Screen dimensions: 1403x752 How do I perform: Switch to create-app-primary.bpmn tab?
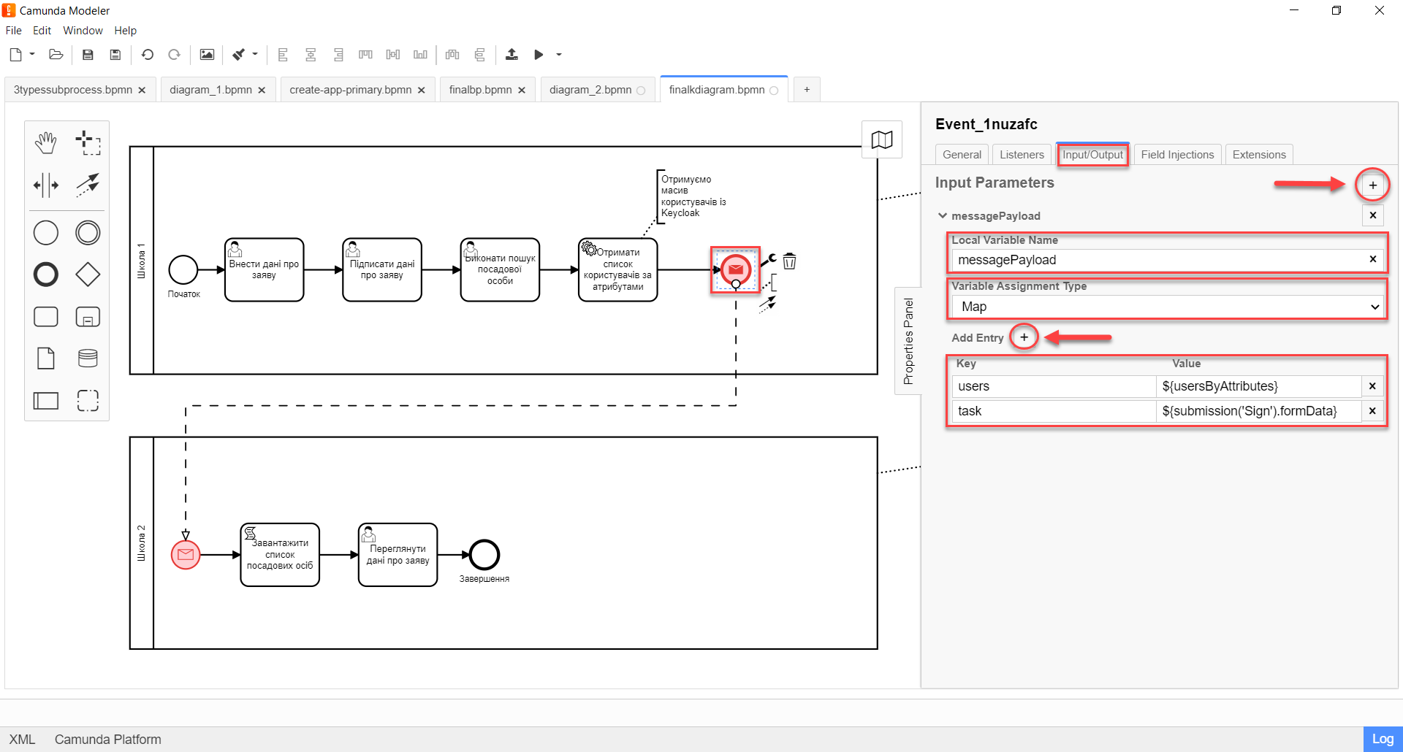pyautogui.click(x=351, y=90)
